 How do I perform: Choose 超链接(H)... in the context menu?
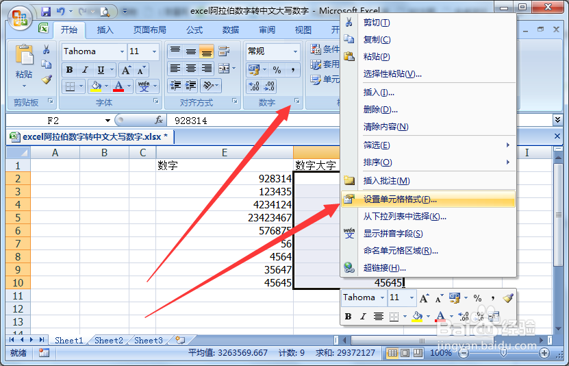coord(428,268)
